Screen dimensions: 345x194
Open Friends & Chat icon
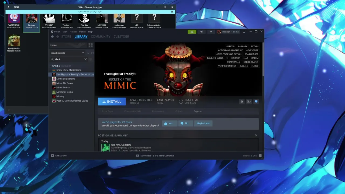pos(260,156)
